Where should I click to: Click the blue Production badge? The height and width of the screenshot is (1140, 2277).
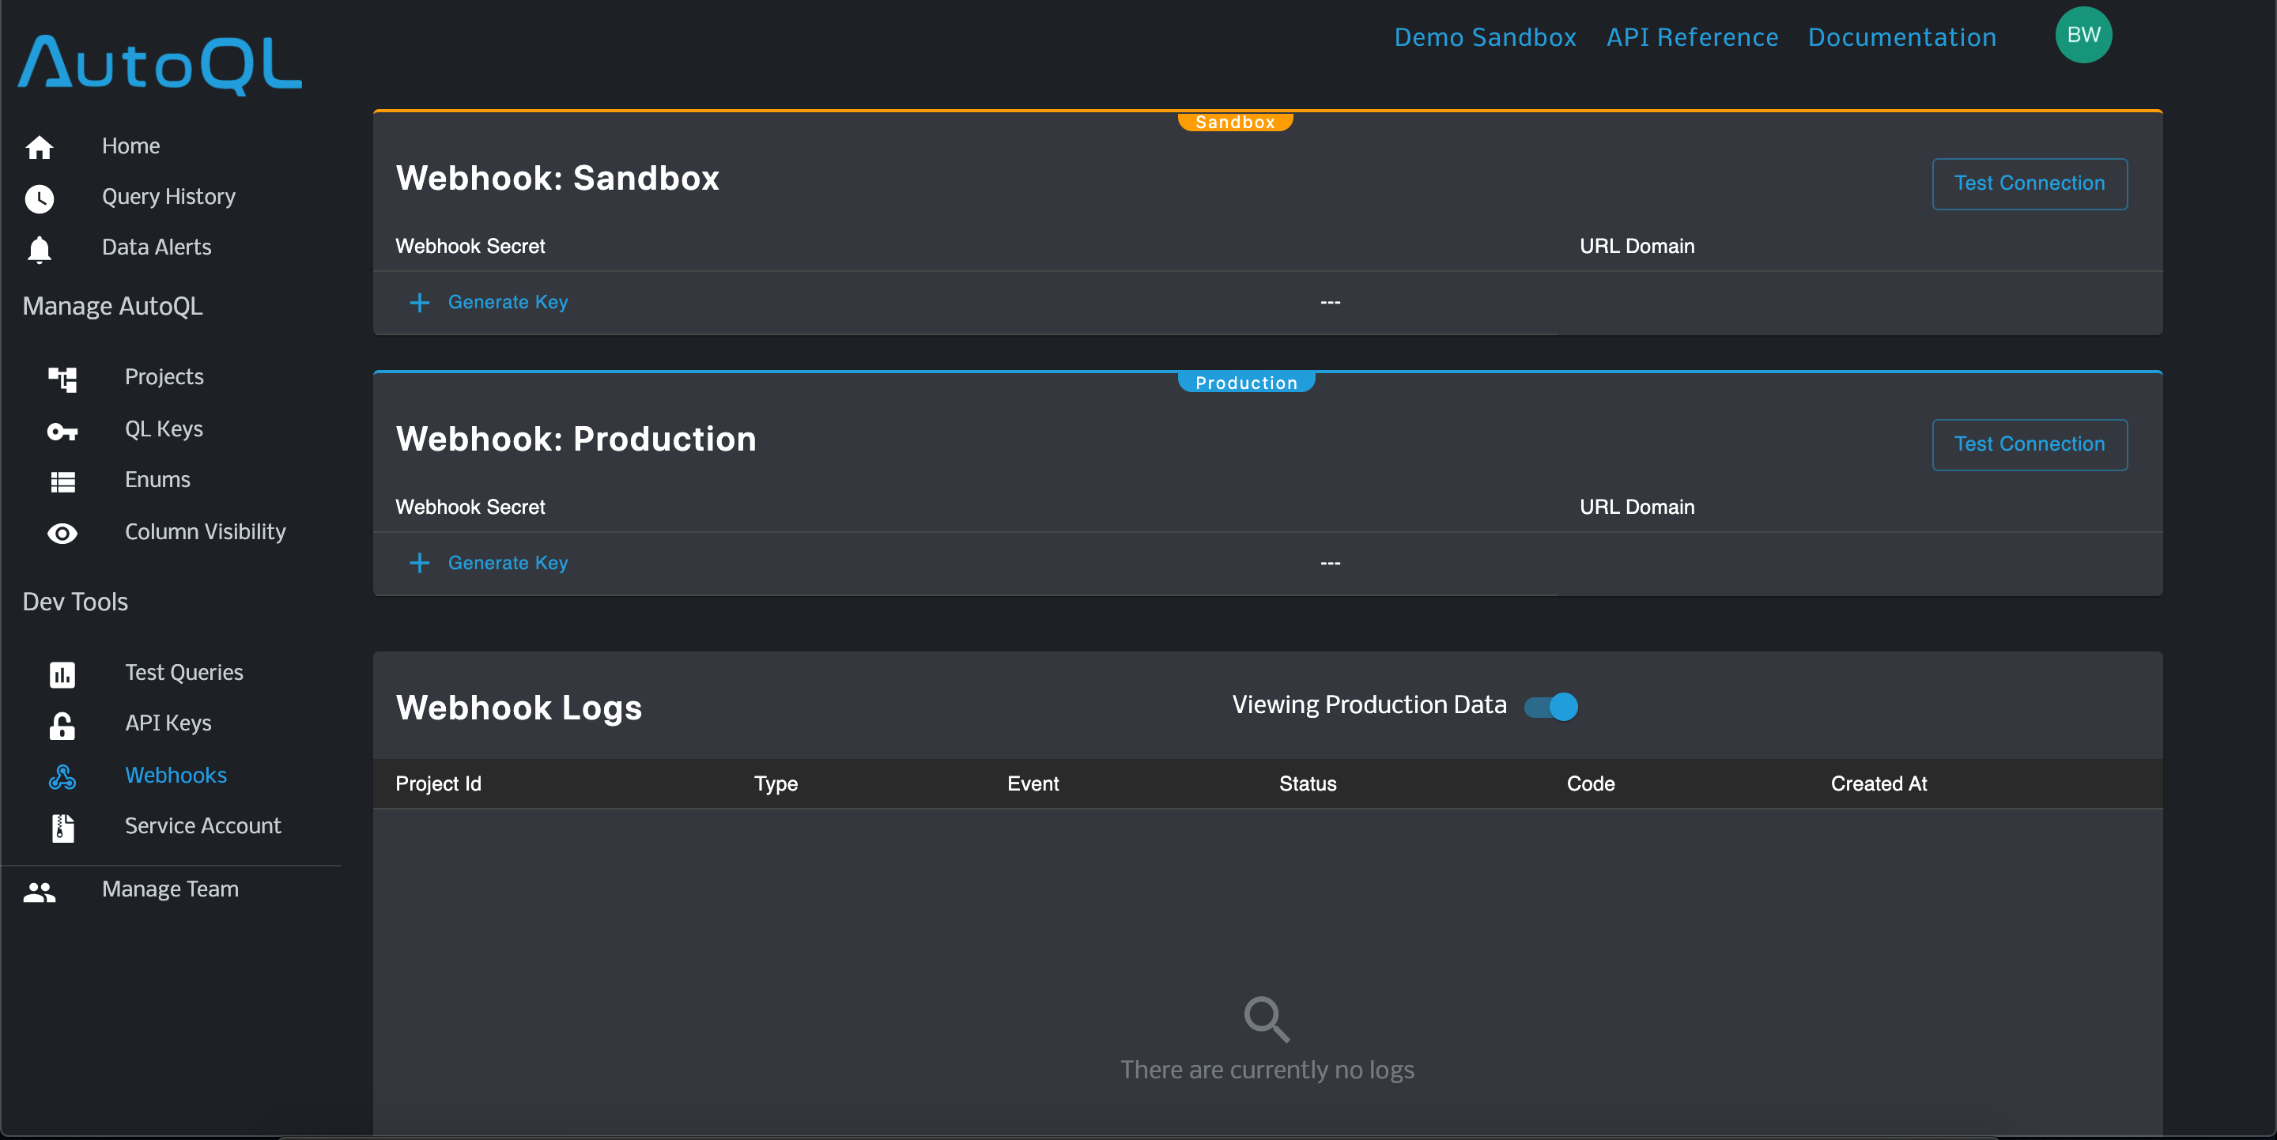(1246, 383)
